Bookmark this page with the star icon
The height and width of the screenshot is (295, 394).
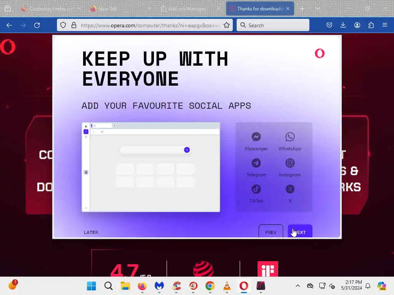tap(226, 25)
